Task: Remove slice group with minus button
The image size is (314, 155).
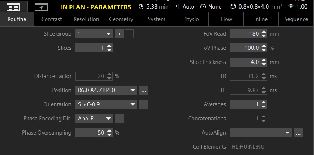Action: coord(129,34)
